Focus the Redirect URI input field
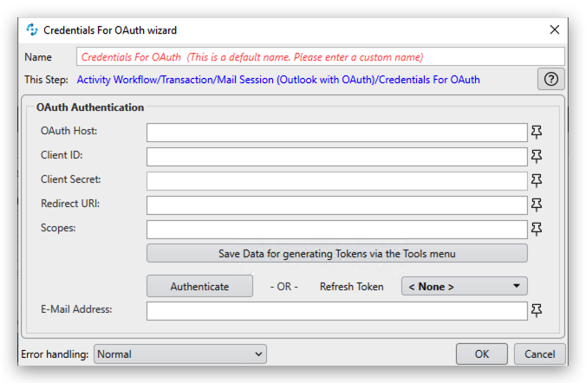Image resolution: width=586 pixels, height=383 pixels. click(x=336, y=205)
